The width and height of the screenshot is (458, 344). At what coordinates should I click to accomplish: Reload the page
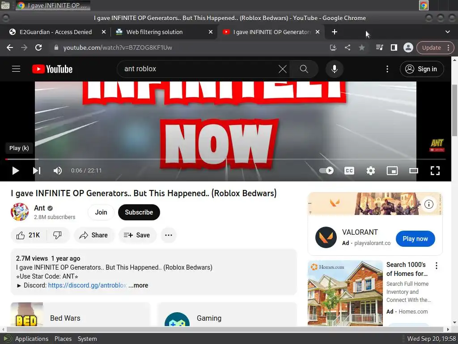tap(38, 47)
